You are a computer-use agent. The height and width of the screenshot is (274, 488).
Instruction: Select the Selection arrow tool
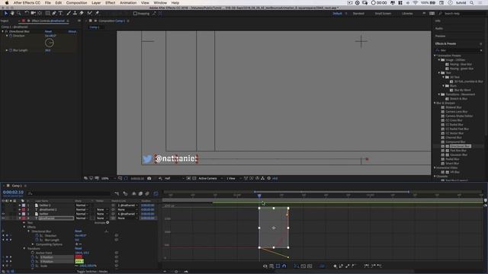[x=5, y=14]
